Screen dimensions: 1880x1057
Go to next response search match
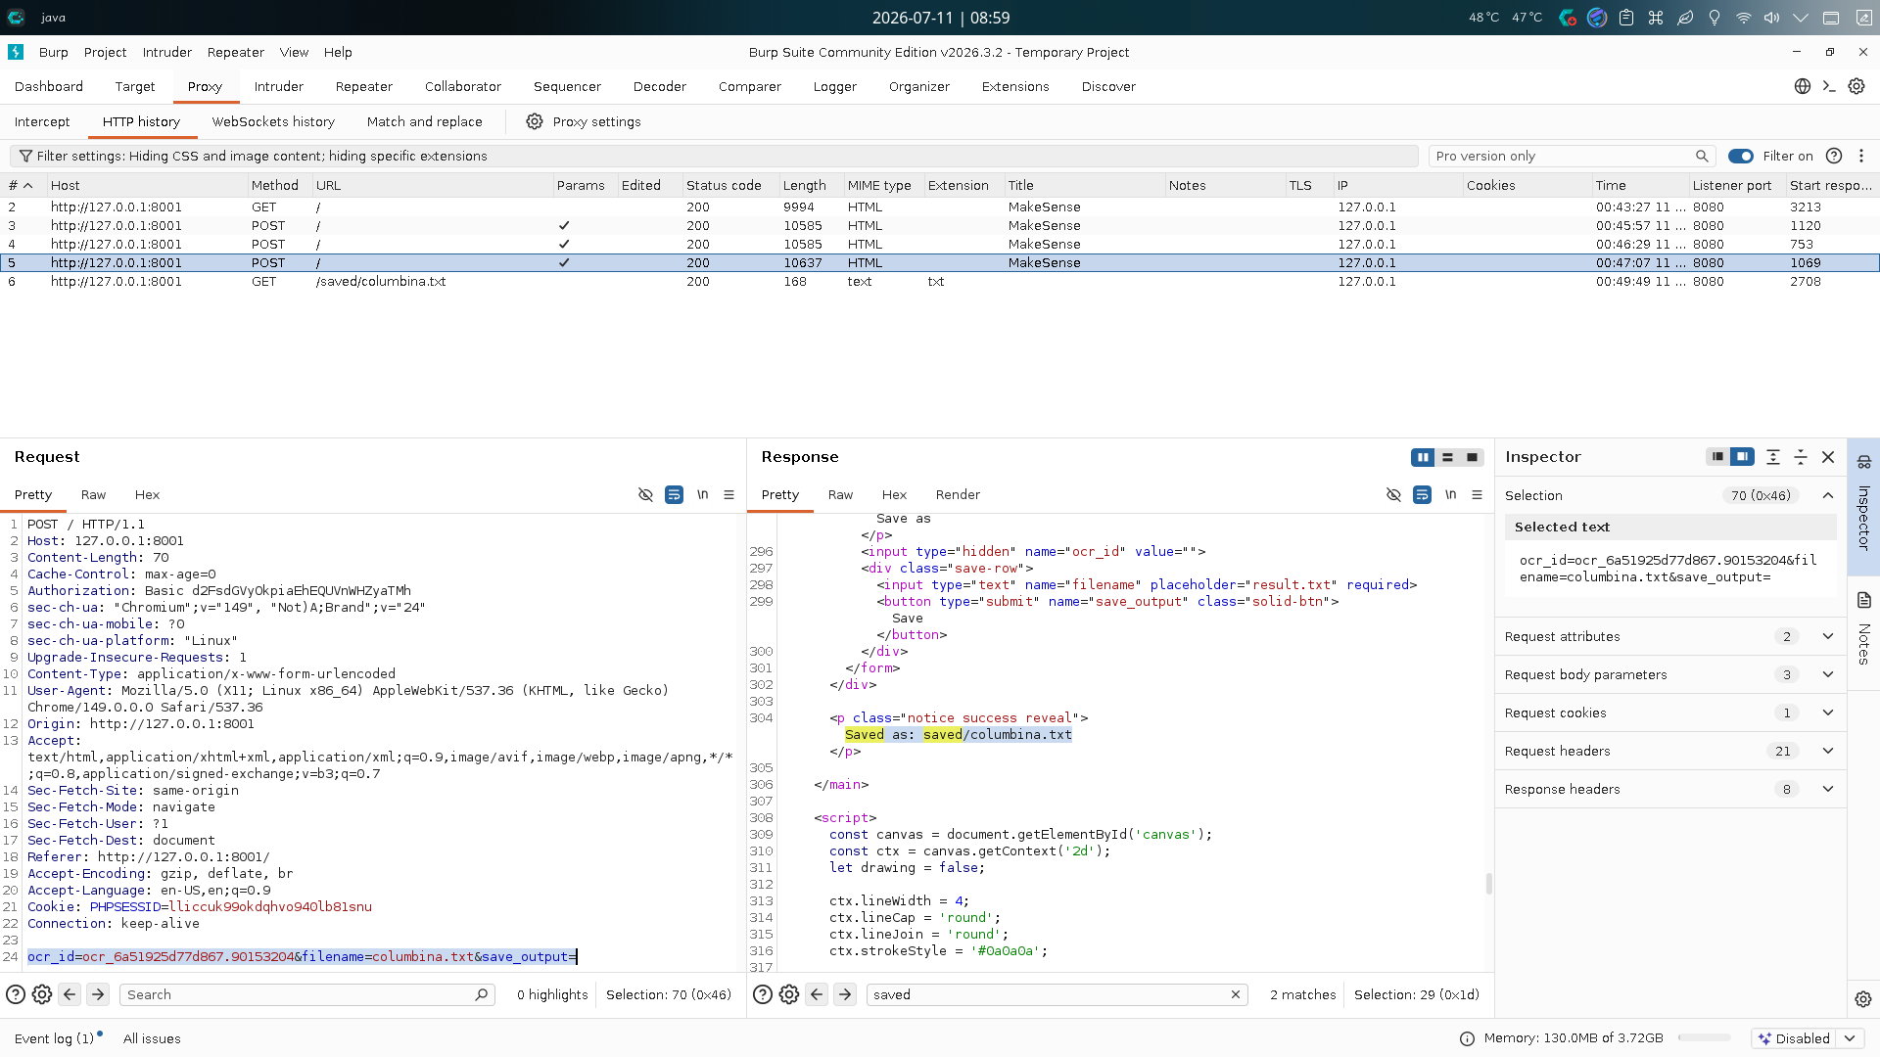click(x=845, y=994)
